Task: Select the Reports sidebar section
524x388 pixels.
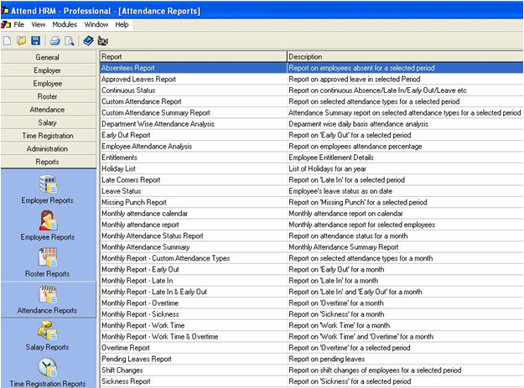Action: pyautogui.click(x=49, y=162)
